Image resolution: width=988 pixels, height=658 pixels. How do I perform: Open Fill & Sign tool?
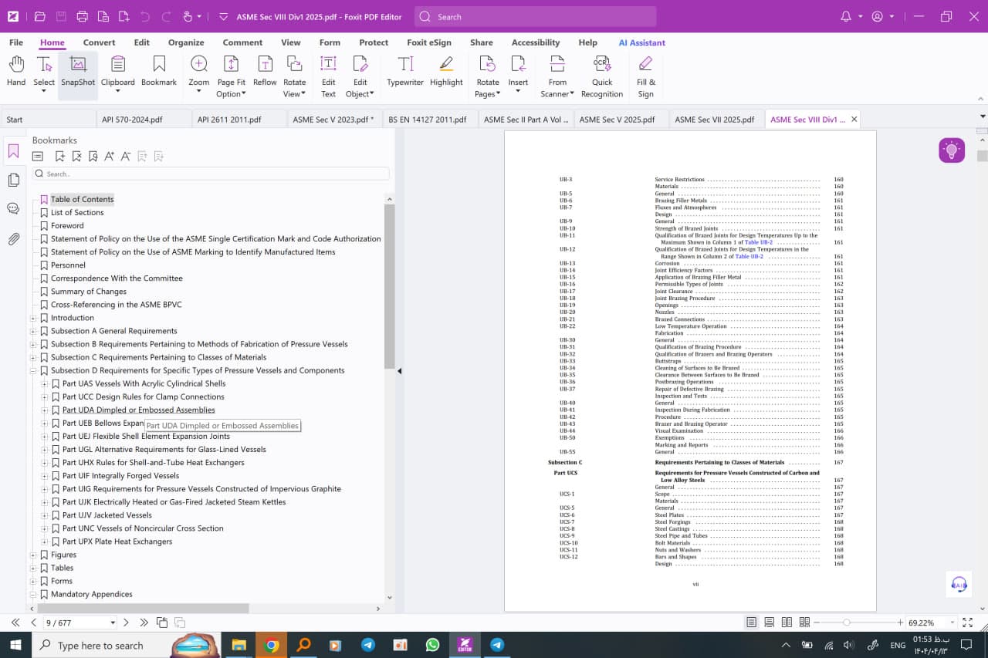click(646, 76)
